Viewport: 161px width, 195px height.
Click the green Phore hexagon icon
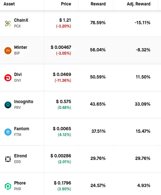[x=8, y=186]
